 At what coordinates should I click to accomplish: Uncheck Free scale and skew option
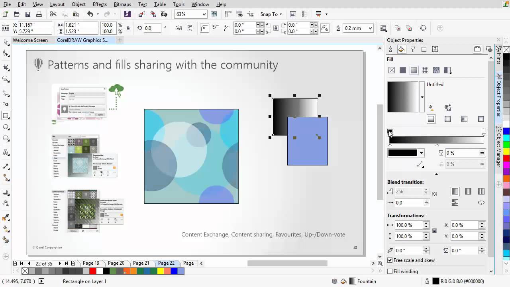(390, 260)
